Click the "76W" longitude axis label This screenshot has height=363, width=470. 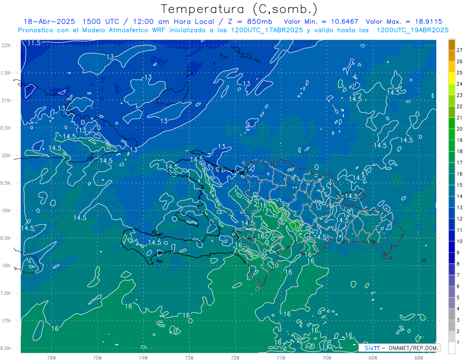[x=51, y=358]
